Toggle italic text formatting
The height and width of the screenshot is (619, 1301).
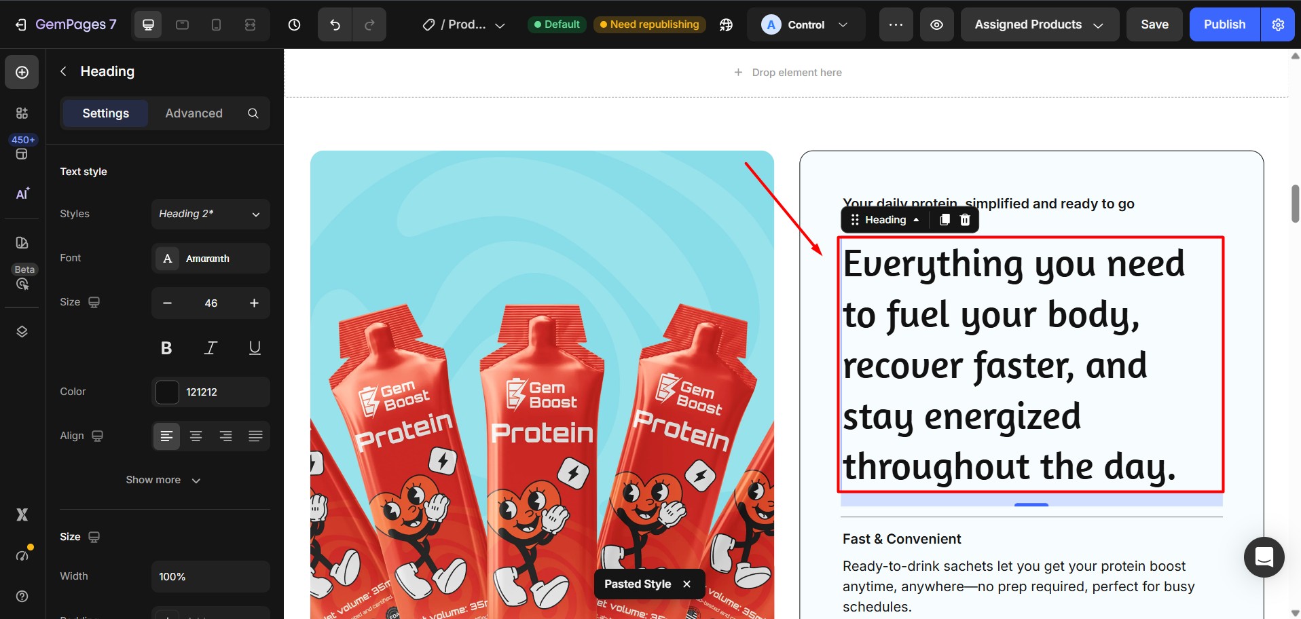(210, 348)
